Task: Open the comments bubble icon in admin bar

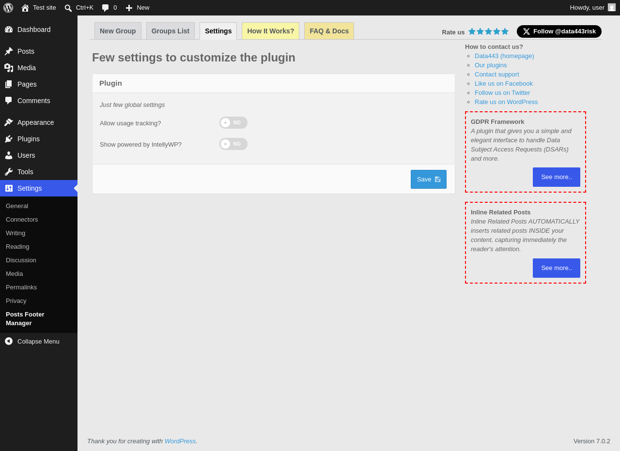Action: tap(105, 8)
